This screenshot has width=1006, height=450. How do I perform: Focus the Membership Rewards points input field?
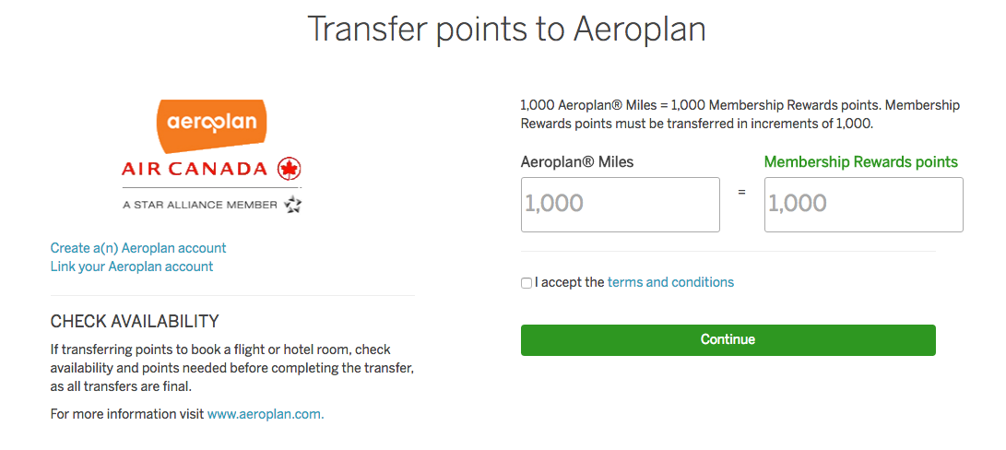[863, 205]
